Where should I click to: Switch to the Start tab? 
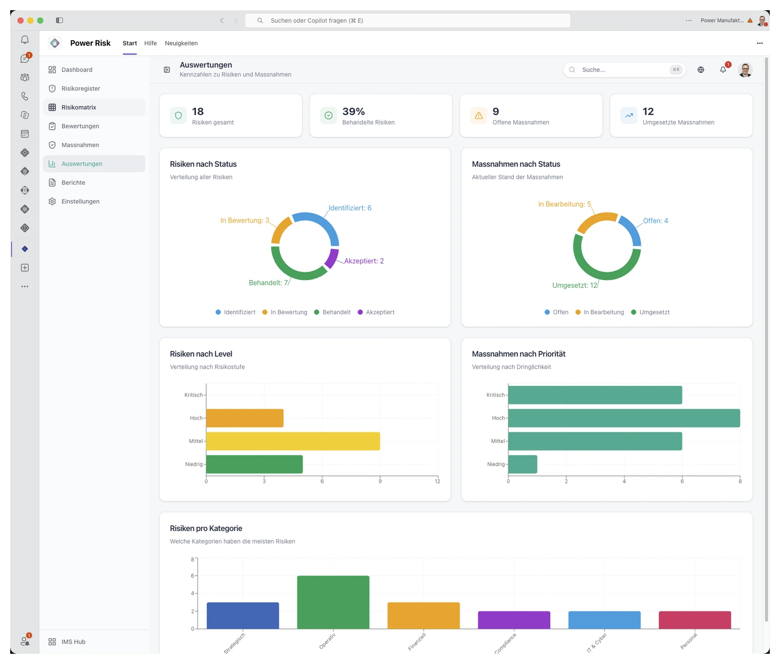pyautogui.click(x=130, y=43)
